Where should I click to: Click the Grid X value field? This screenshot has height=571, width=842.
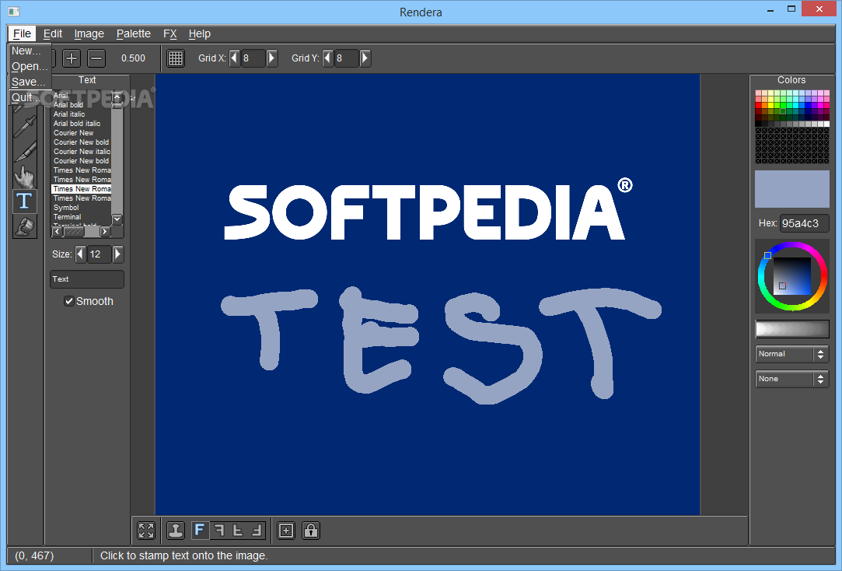tap(253, 58)
